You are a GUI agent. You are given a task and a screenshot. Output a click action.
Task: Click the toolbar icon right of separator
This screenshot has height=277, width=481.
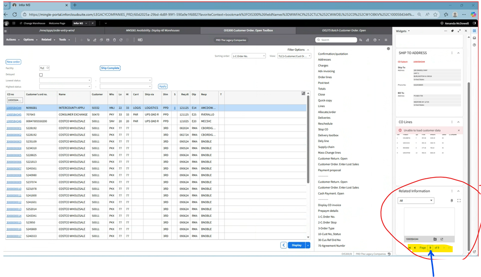click(x=140, y=40)
